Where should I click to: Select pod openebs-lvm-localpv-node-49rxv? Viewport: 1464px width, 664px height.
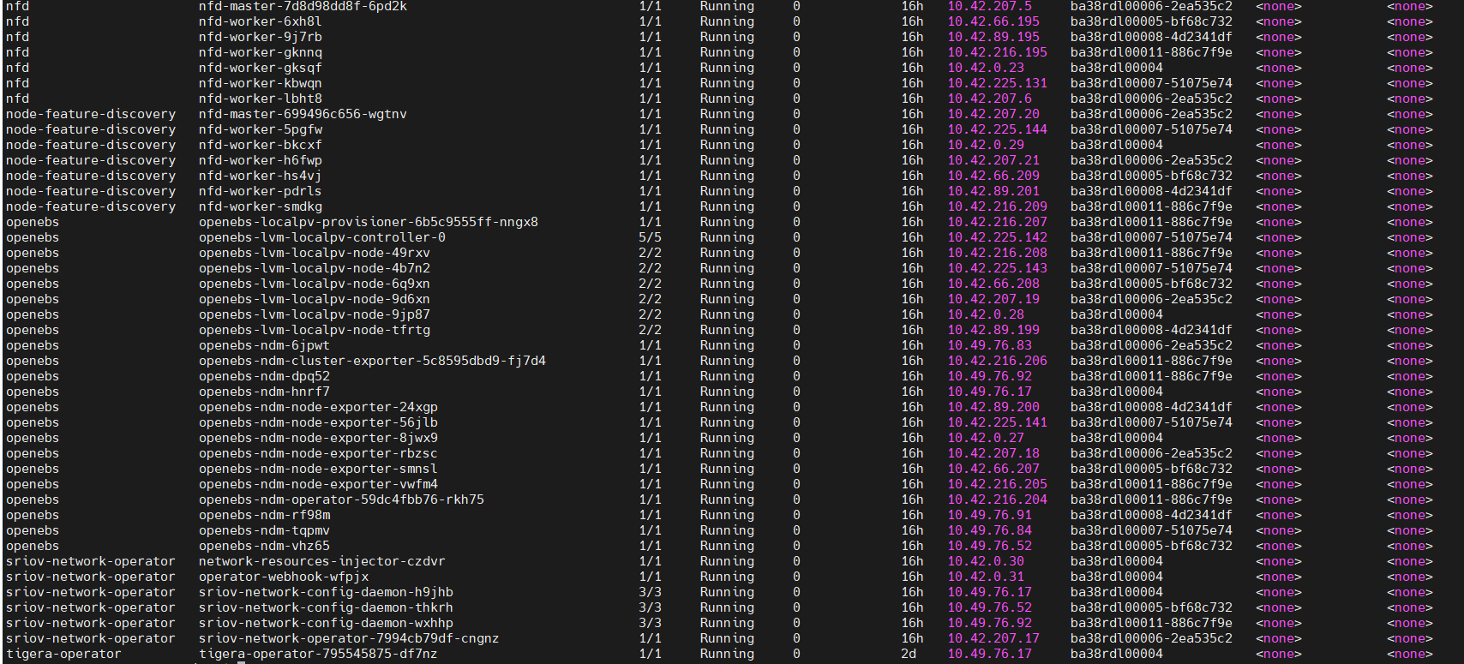click(x=315, y=253)
